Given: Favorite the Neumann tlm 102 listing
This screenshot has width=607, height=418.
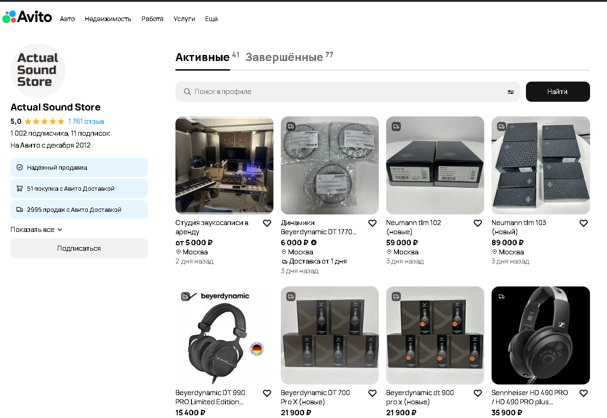Looking at the screenshot, I should tap(478, 223).
